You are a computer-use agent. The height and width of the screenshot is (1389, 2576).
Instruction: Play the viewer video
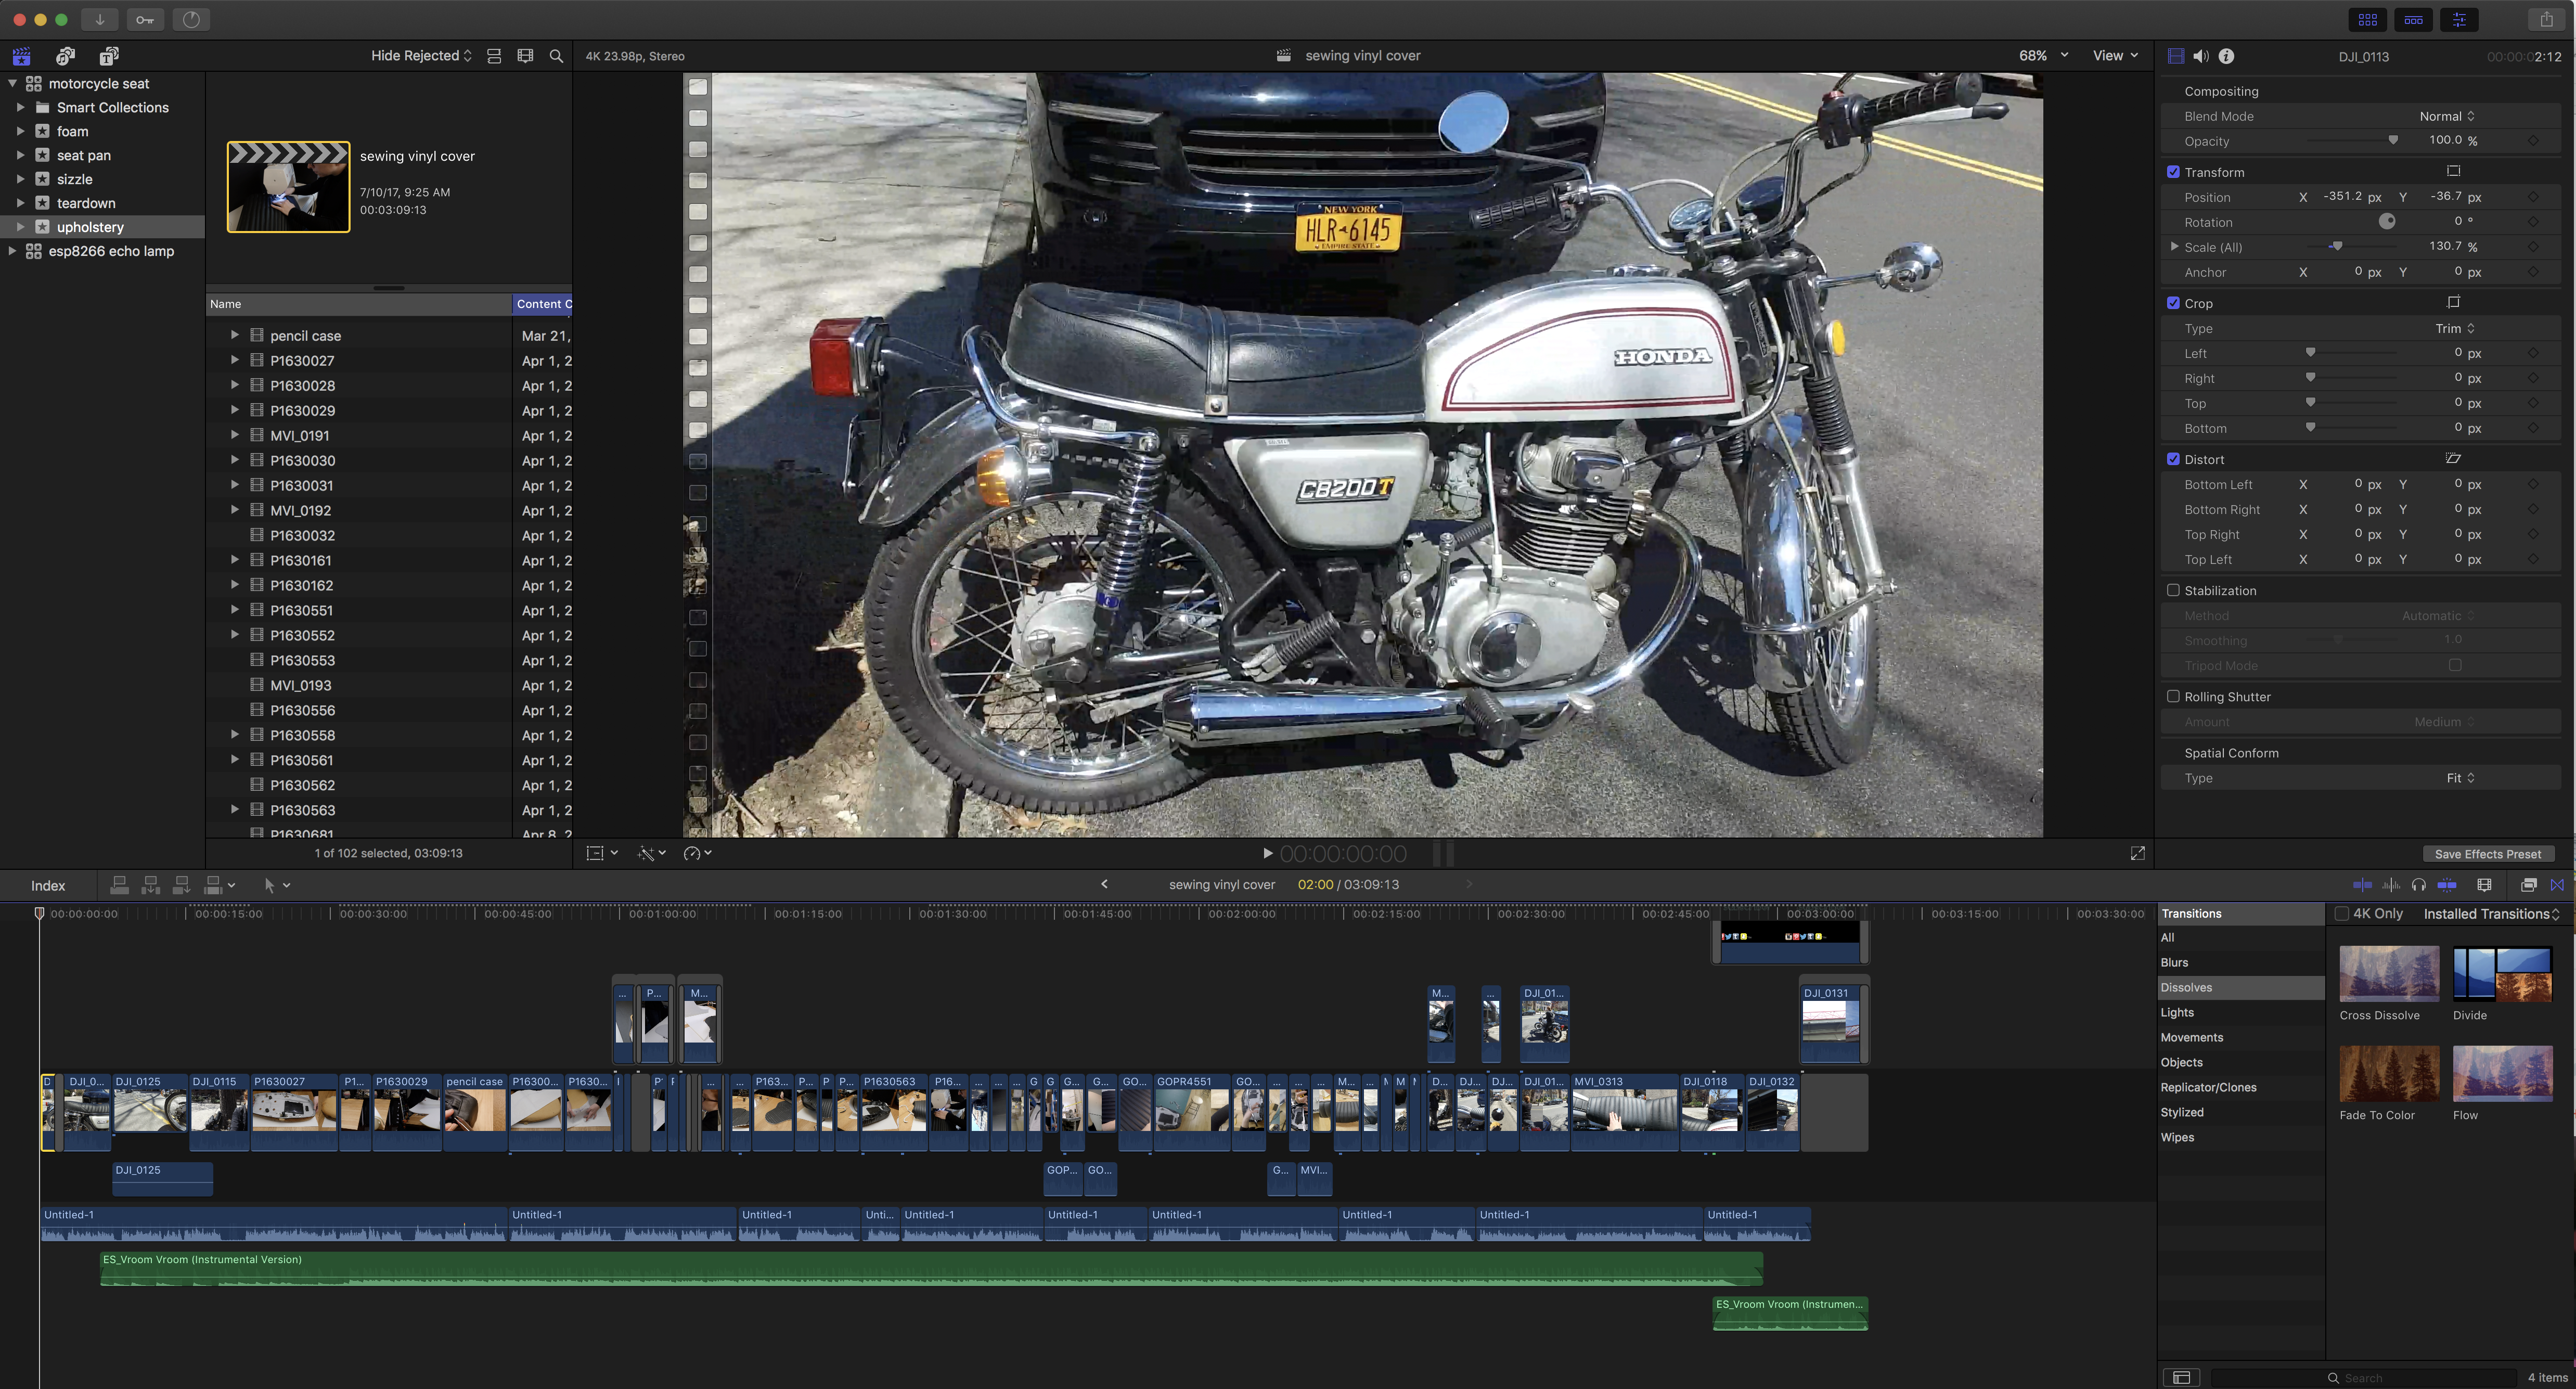tap(1267, 853)
